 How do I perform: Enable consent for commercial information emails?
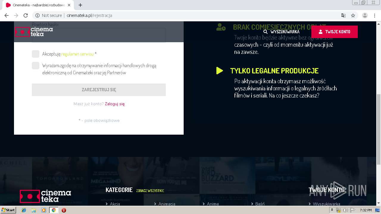pos(35,66)
